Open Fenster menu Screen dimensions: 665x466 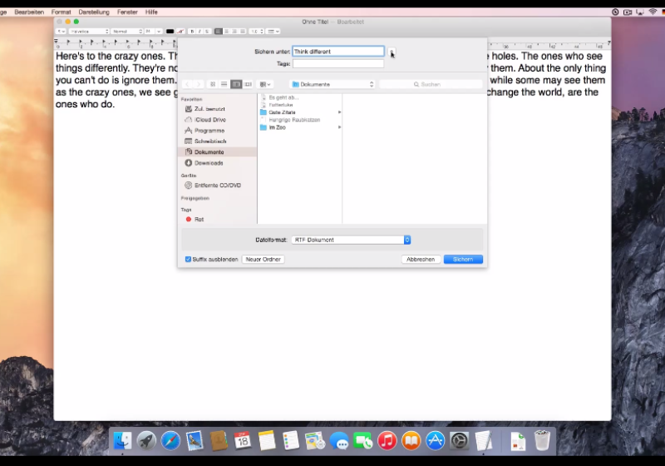(127, 12)
